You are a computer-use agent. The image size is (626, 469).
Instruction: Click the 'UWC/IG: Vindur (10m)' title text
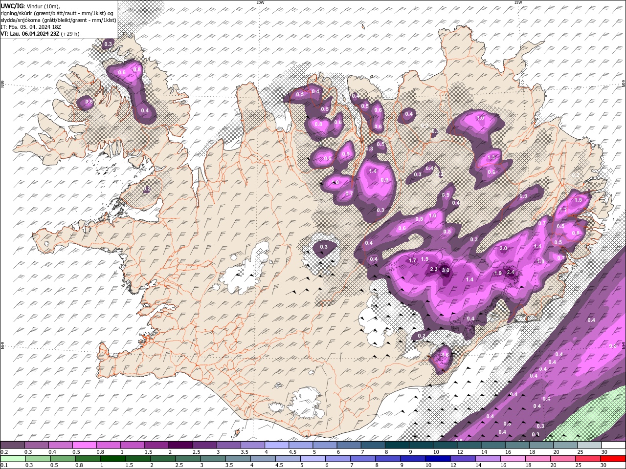[30, 6]
